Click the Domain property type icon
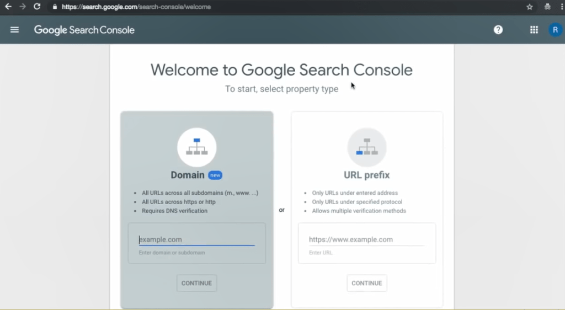565x310 pixels. point(197,147)
